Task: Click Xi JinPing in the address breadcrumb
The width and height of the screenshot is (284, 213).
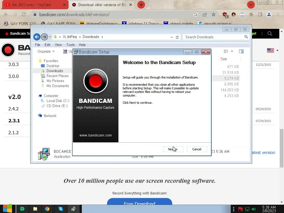Action: (70, 37)
